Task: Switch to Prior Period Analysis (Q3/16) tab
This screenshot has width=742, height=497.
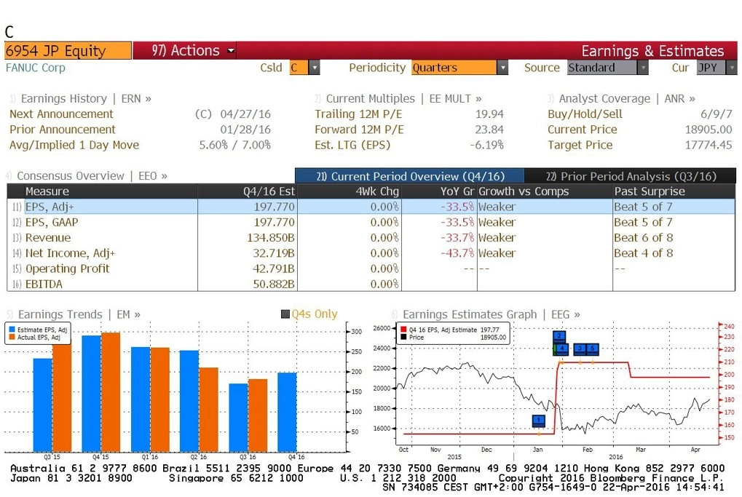Action: pyautogui.click(x=631, y=176)
